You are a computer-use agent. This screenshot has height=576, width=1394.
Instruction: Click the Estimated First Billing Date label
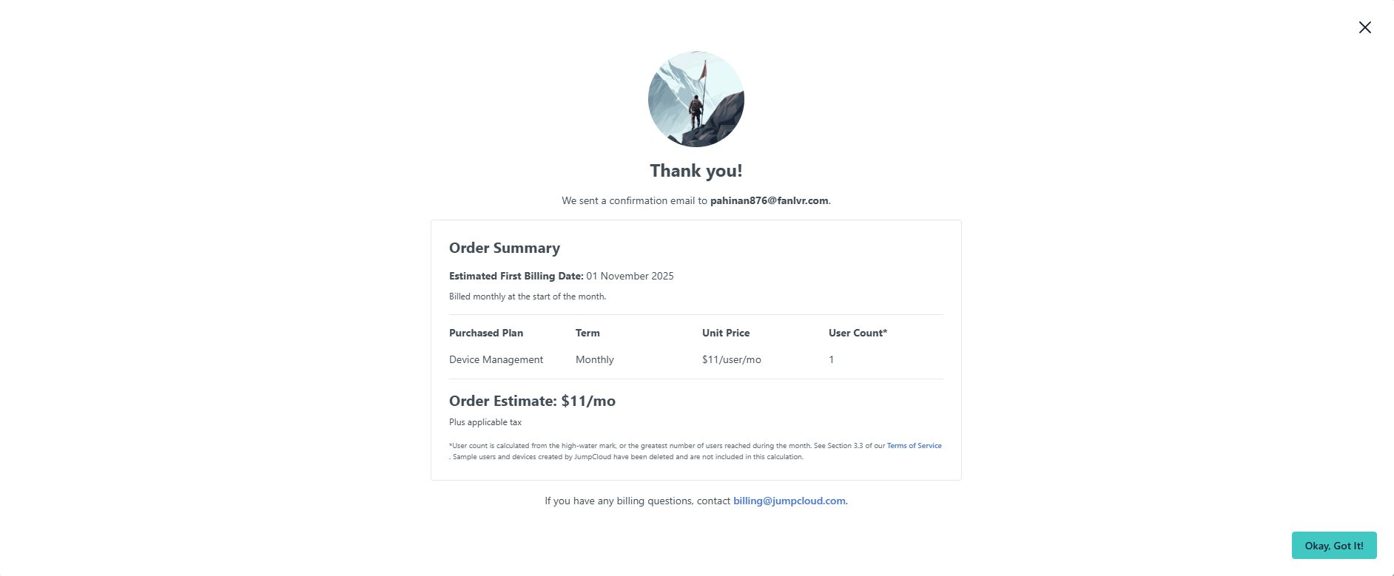[516, 276]
